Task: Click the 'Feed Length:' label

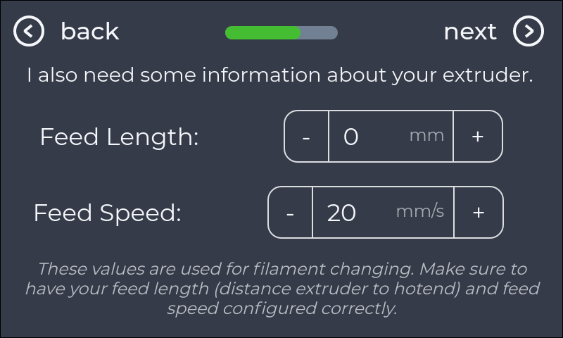Action: pos(119,137)
